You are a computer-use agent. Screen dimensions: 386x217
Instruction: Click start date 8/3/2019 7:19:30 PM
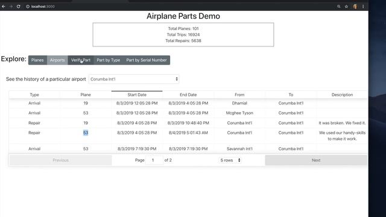pyautogui.click(x=137, y=149)
